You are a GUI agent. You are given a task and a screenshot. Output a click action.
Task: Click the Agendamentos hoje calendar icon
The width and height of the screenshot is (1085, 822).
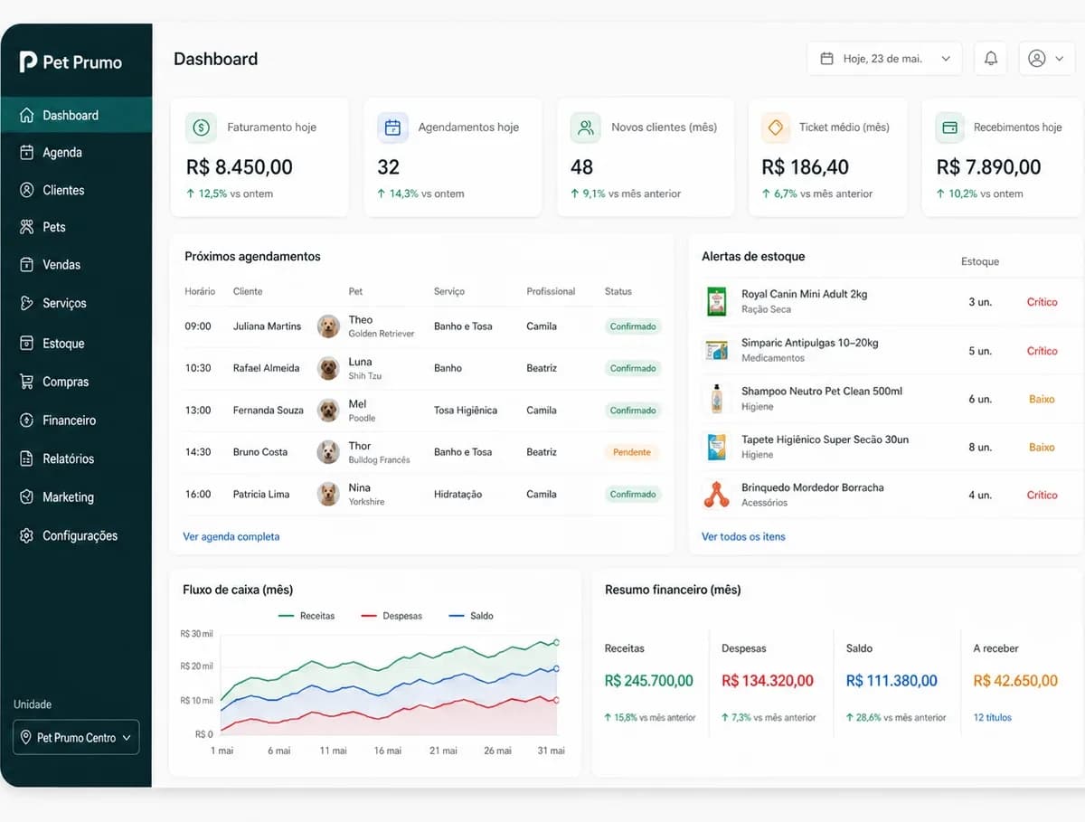coord(392,128)
